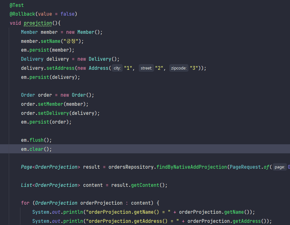Viewport: 290px width, 225px height.
Task: Click the 'page:' parameter hint
Action: click(280, 167)
